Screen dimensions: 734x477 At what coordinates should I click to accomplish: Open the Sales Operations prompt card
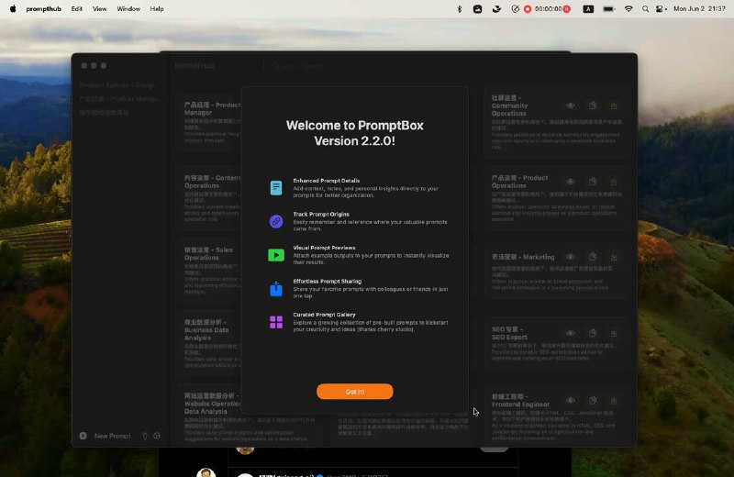click(x=210, y=271)
